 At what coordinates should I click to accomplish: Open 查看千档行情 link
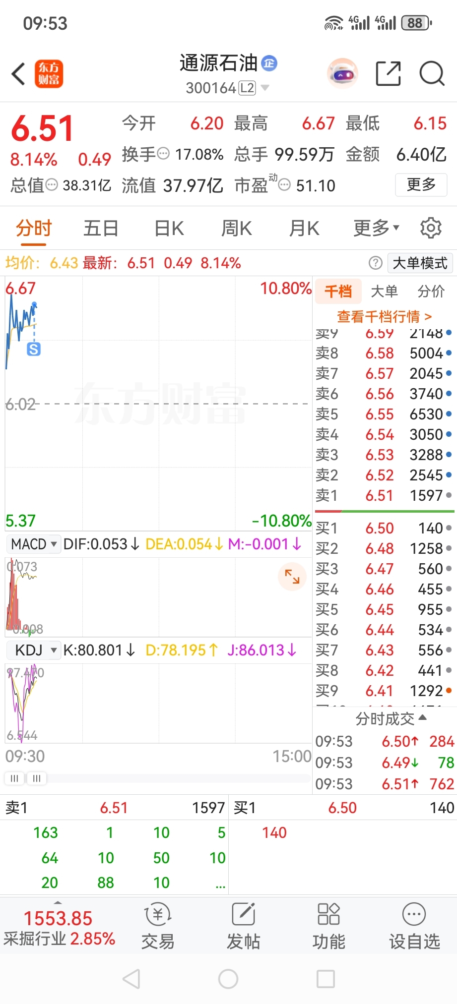click(x=385, y=316)
